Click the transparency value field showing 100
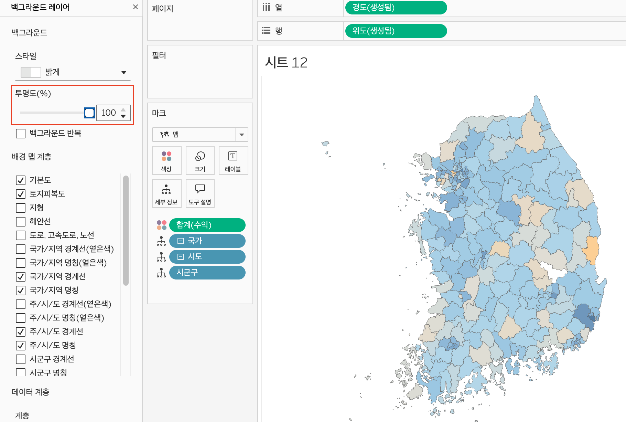Image resolution: width=626 pixels, height=422 pixels. pyautogui.click(x=109, y=113)
